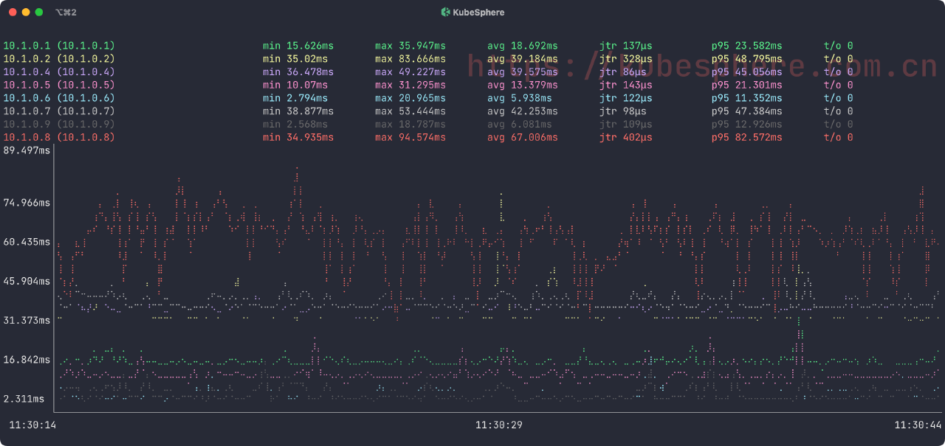Viewport: 945px width, 446px height.
Task: Close the terminal window with red button
Action: 13,13
